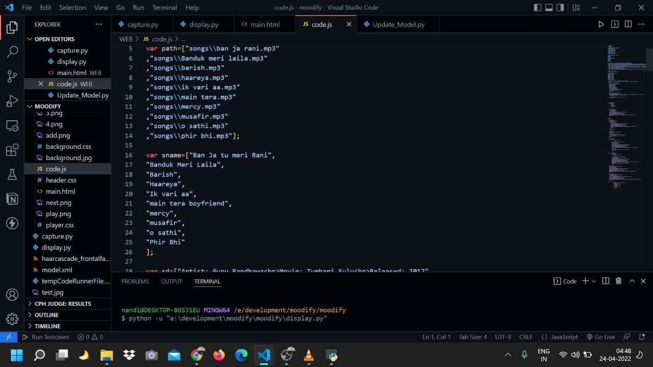
Task: Click the feedback icon in status bar
Action: [627, 337]
